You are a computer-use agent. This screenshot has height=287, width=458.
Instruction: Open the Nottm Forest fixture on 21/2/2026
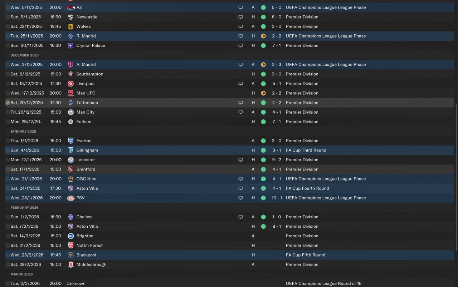pos(89,246)
